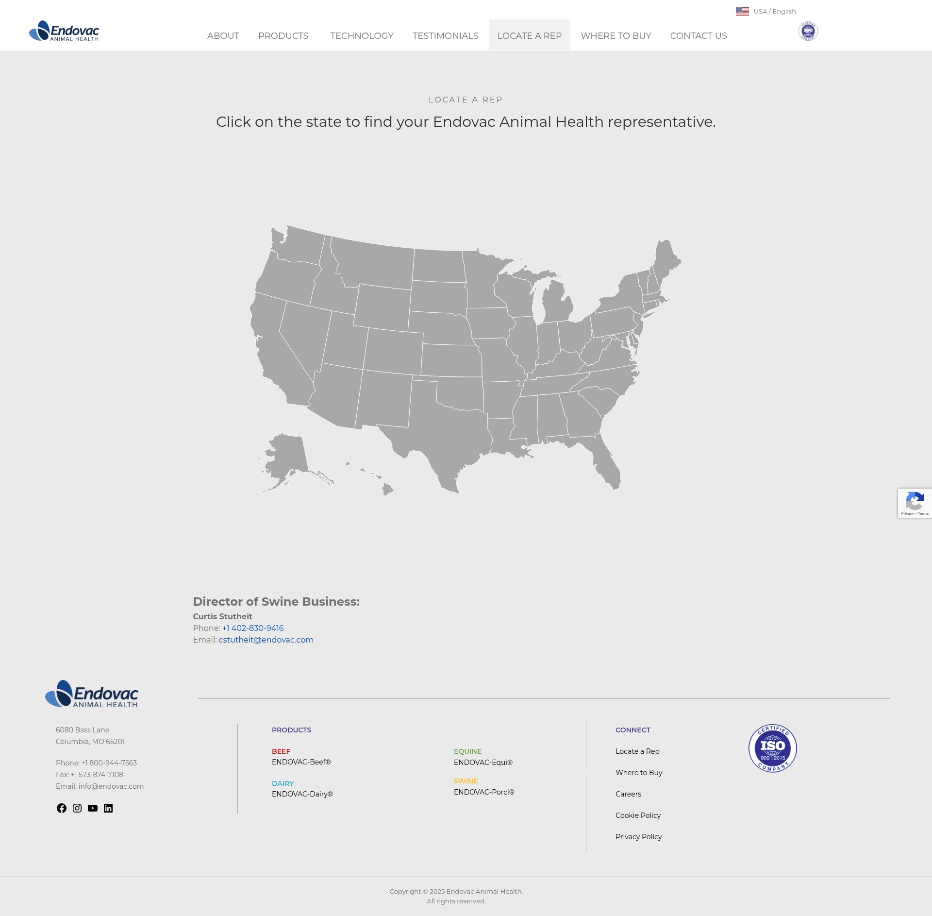The height and width of the screenshot is (916, 932).
Task: Click the BEEF category heading
Action: (281, 751)
